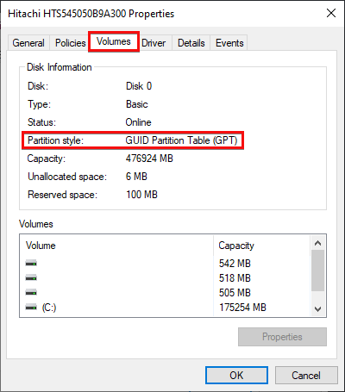Image resolution: width=345 pixels, height=392 pixels.
Task: Click the volumes list scroll down arrow
Action: (x=317, y=309)
